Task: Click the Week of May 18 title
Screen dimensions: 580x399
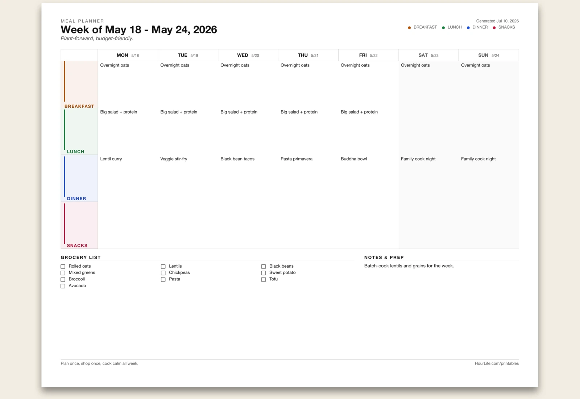Action: click(139, 29)
